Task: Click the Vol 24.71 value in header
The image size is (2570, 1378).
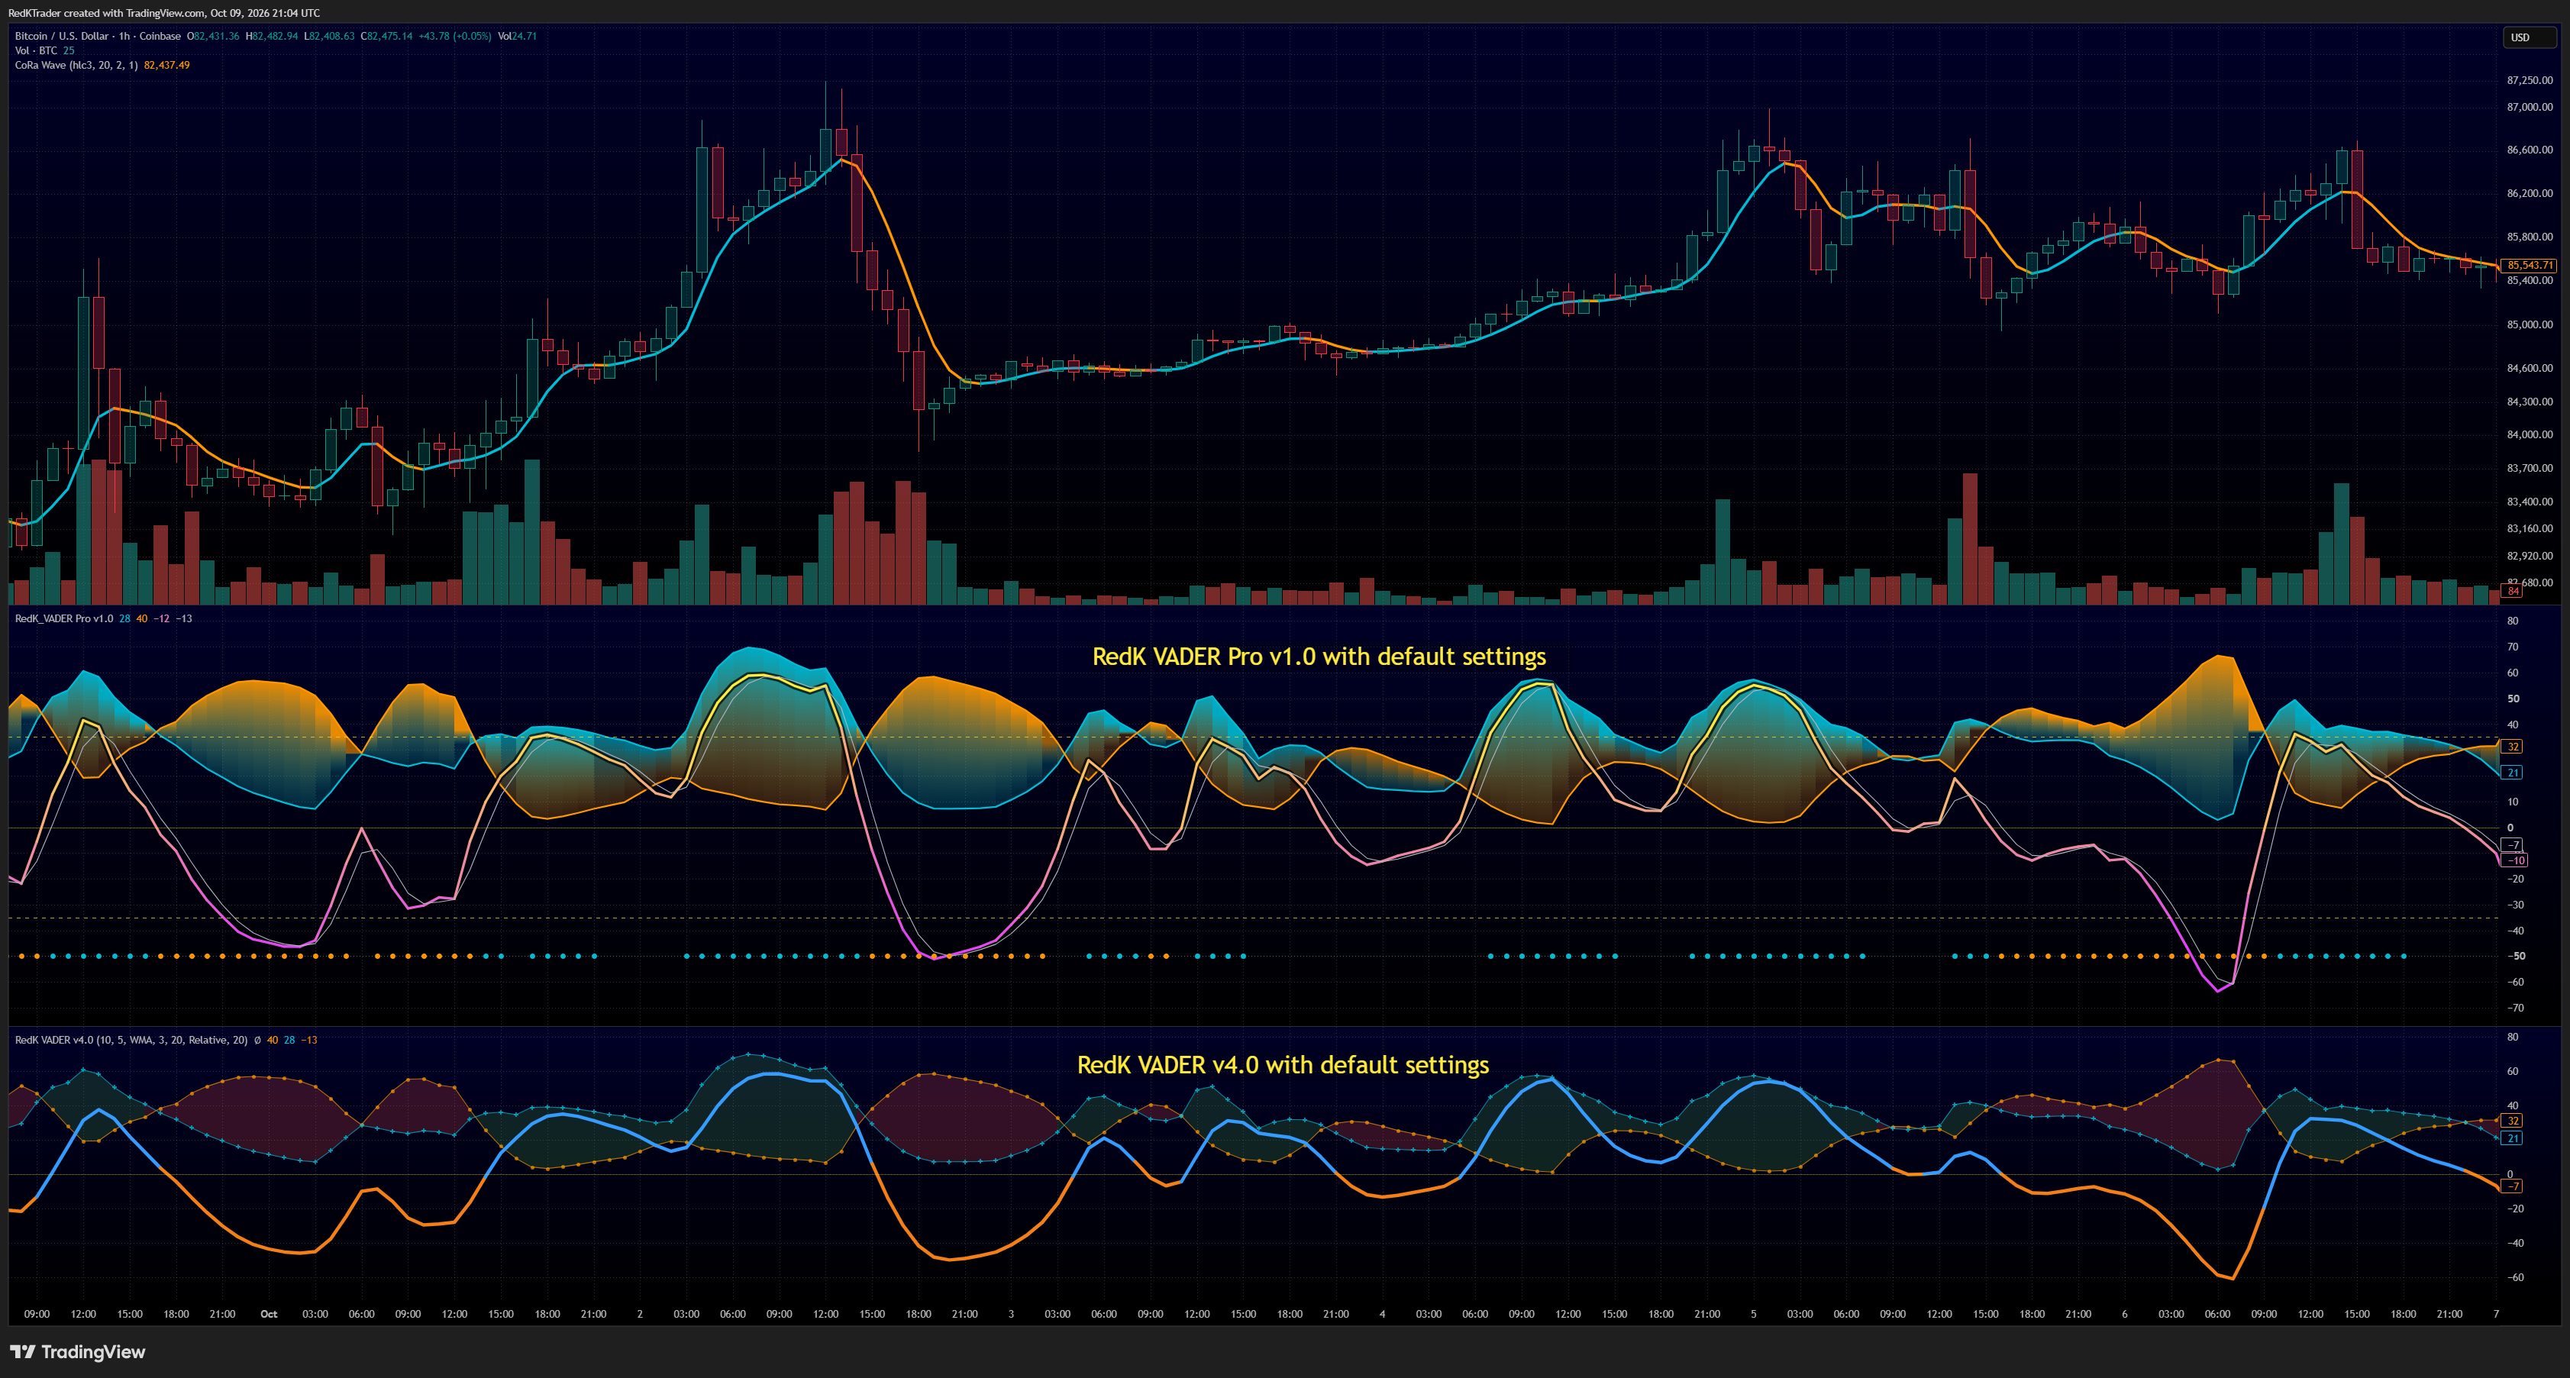Action: pyautogui.click(x=517, y=36)
